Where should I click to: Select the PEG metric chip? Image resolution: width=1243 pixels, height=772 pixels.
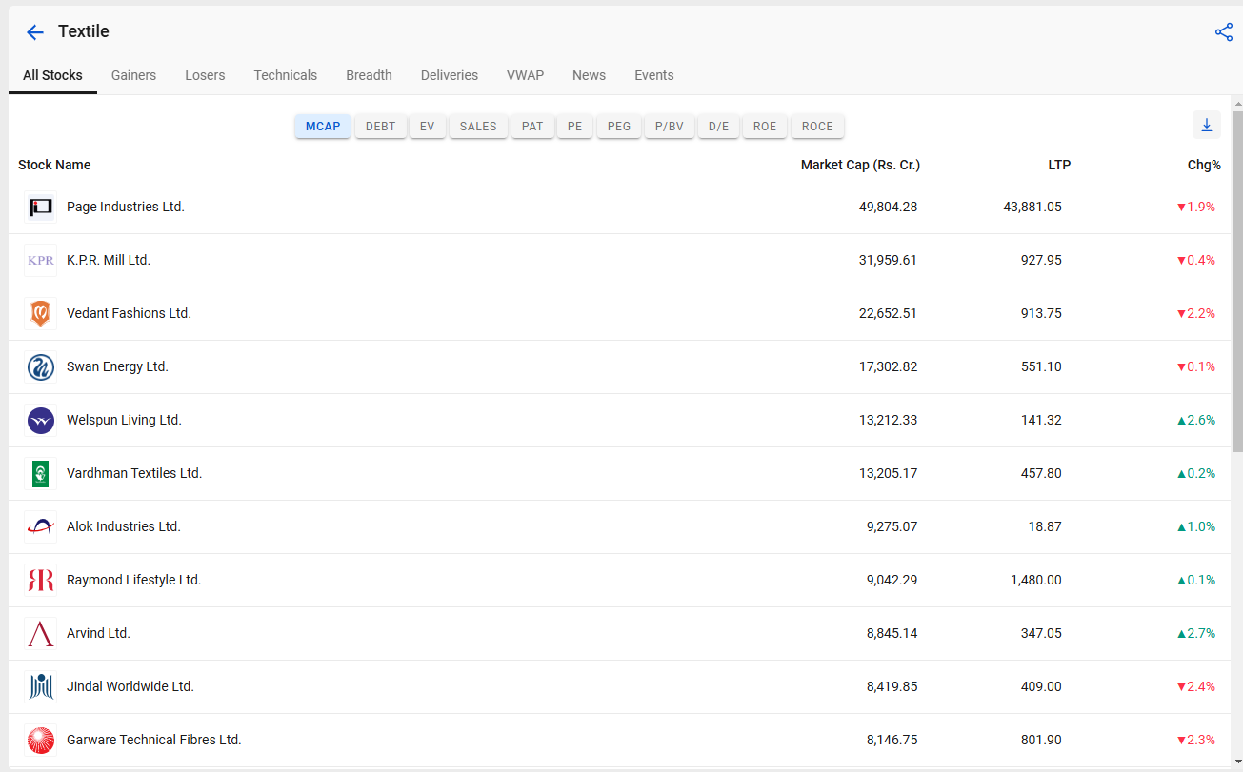click(619, 127)
